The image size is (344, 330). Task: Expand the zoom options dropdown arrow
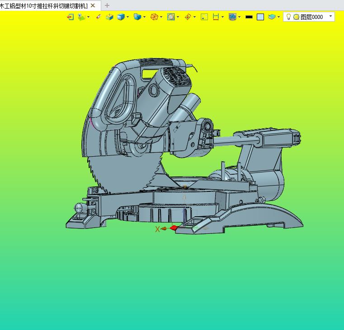pyautogui.click(x=178, y=17)
